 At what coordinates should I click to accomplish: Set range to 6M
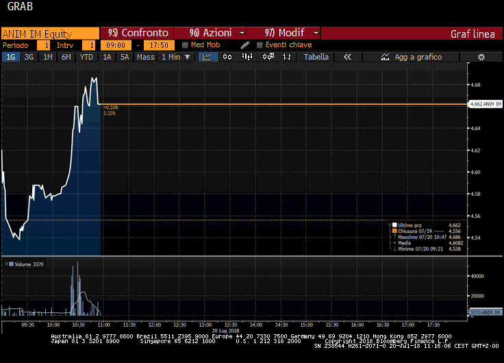pos(66,57)
